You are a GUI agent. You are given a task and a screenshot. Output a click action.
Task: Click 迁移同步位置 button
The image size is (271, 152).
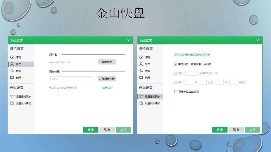(x=107, y=79)
